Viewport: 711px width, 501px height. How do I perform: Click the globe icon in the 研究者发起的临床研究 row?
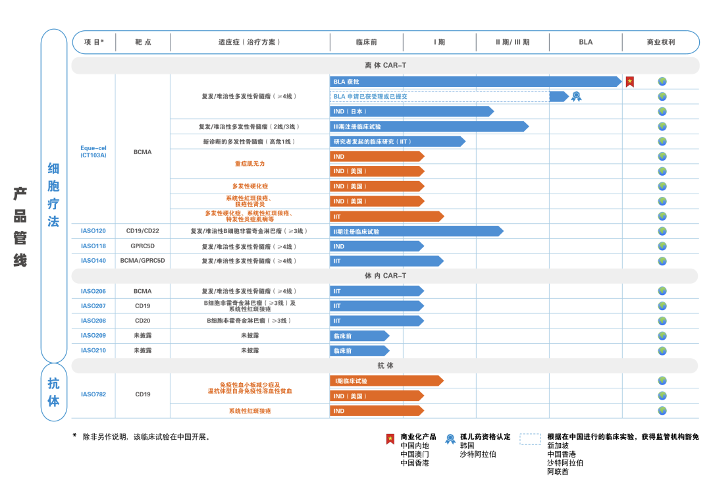[662, 142]
